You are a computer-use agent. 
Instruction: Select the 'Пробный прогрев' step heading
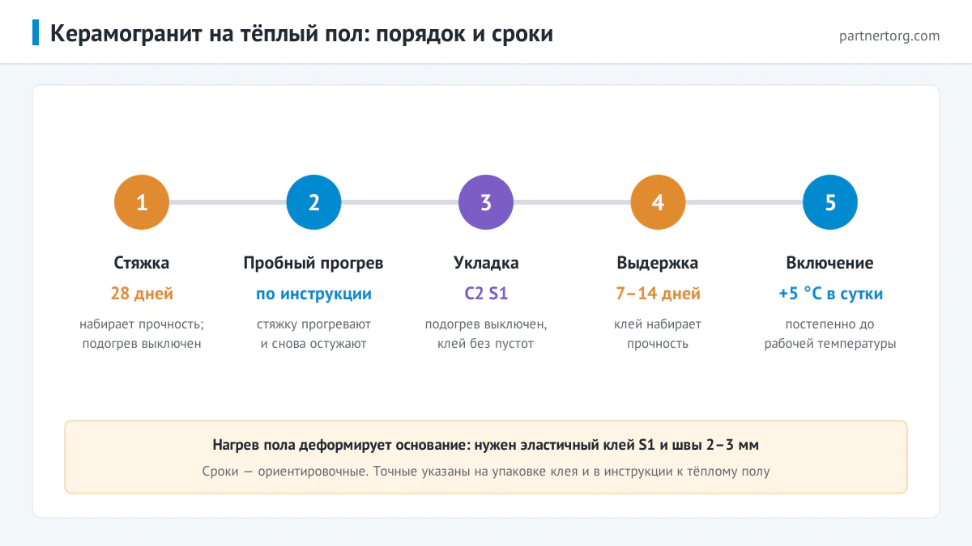point(313,263)
